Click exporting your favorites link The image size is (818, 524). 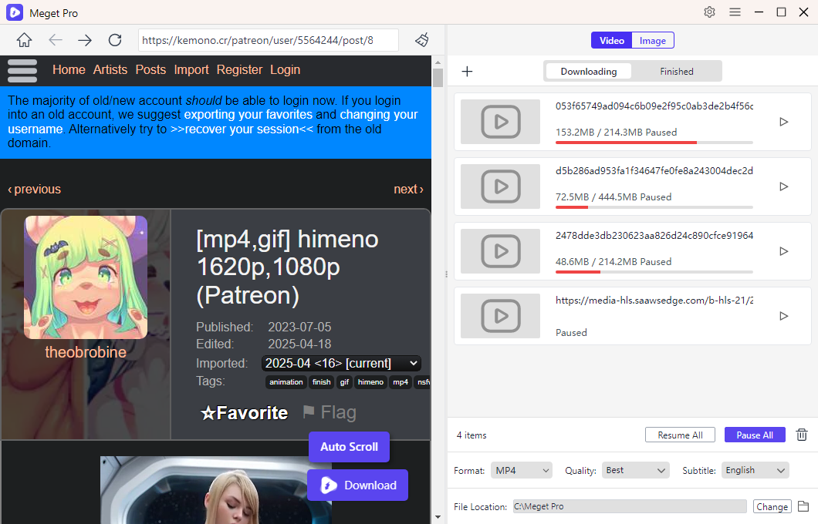pos(248,115)
